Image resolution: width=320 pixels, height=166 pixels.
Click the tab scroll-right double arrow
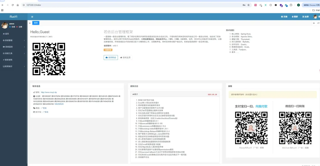(x=314, y=23)
